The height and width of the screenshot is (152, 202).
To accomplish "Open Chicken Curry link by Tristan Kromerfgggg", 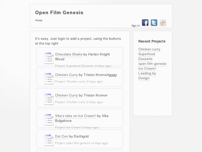I will (66, 75).
